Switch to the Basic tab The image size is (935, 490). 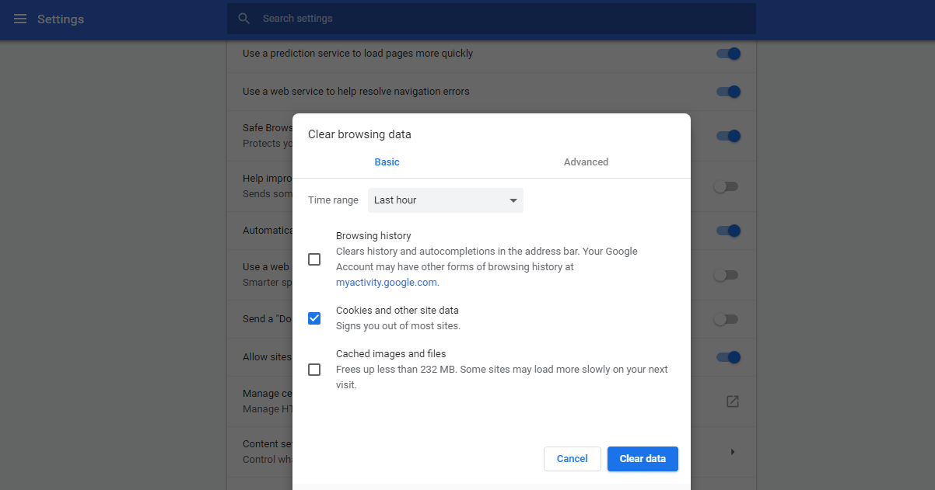(x=387, y=162)
